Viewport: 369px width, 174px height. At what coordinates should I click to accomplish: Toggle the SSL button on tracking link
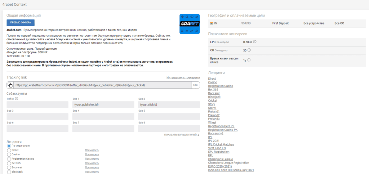pyautogui.click(x=196, y=85)
